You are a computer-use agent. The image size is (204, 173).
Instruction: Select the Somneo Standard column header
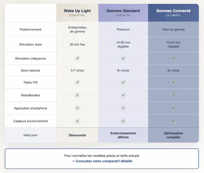point(123,13)
